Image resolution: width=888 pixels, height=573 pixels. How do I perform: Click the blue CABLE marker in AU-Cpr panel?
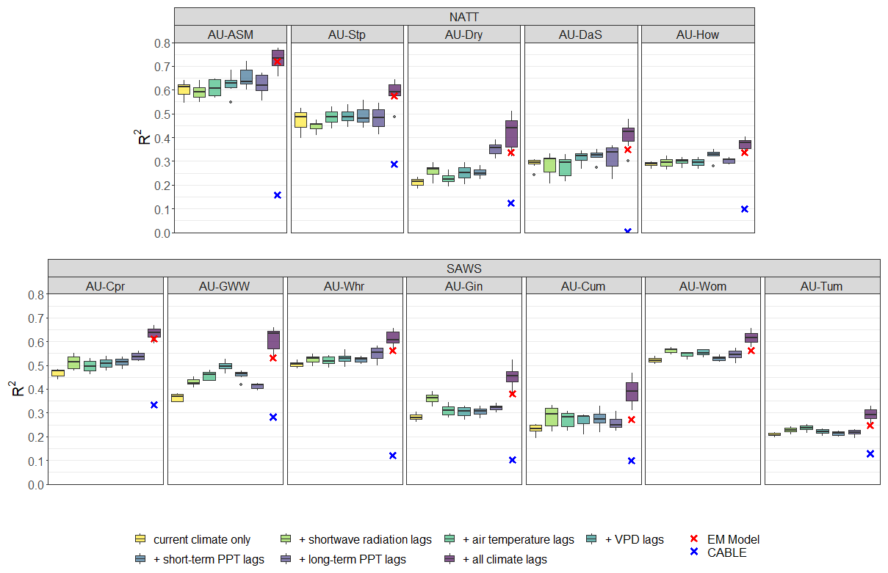154,405
